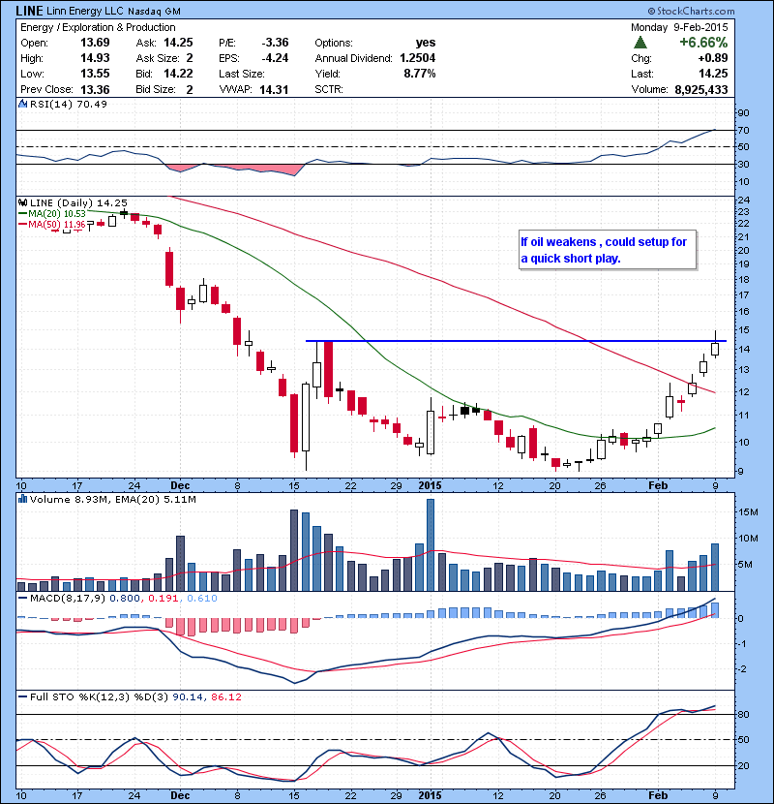Click the RSI(14) 70.49 label
Image resolution: width=774 pixels, height=804 pixels.
pyautogui.click(x=69, y=104)
